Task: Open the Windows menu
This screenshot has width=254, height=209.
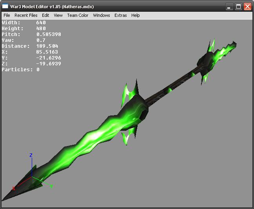Action: coord(102,15)
